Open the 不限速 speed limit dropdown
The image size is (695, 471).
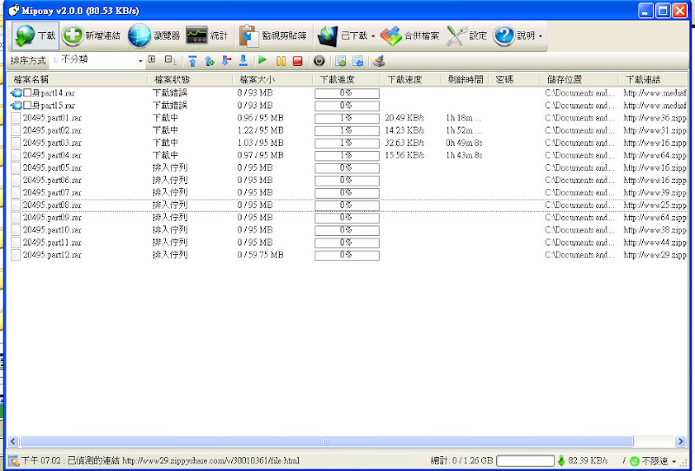(654, 461)
